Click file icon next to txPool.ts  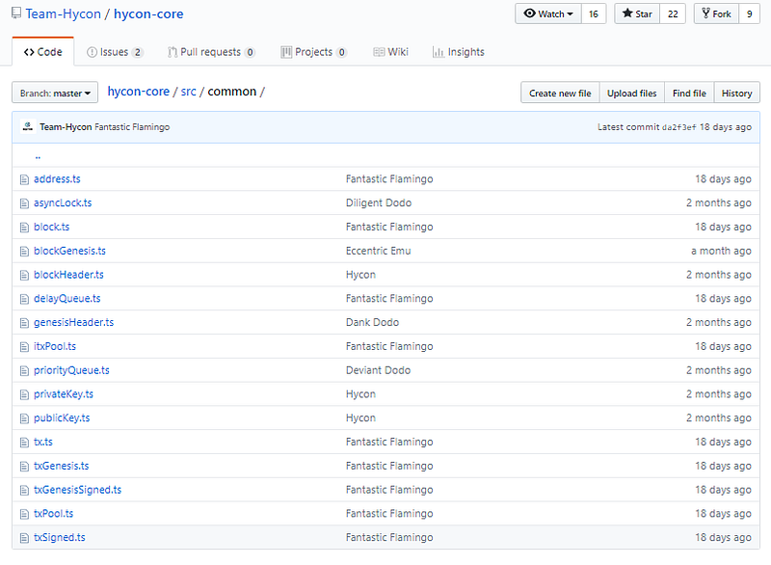25,514
